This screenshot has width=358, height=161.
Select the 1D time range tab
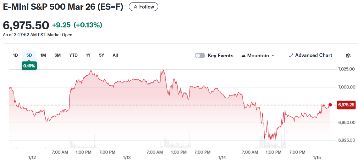click(x=15, y=55)
